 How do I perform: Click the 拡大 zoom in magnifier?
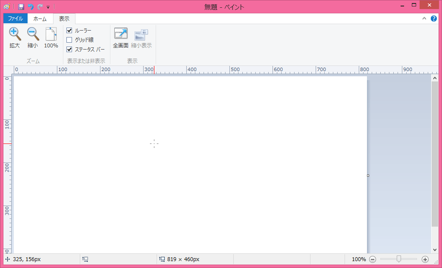[15, 38]
